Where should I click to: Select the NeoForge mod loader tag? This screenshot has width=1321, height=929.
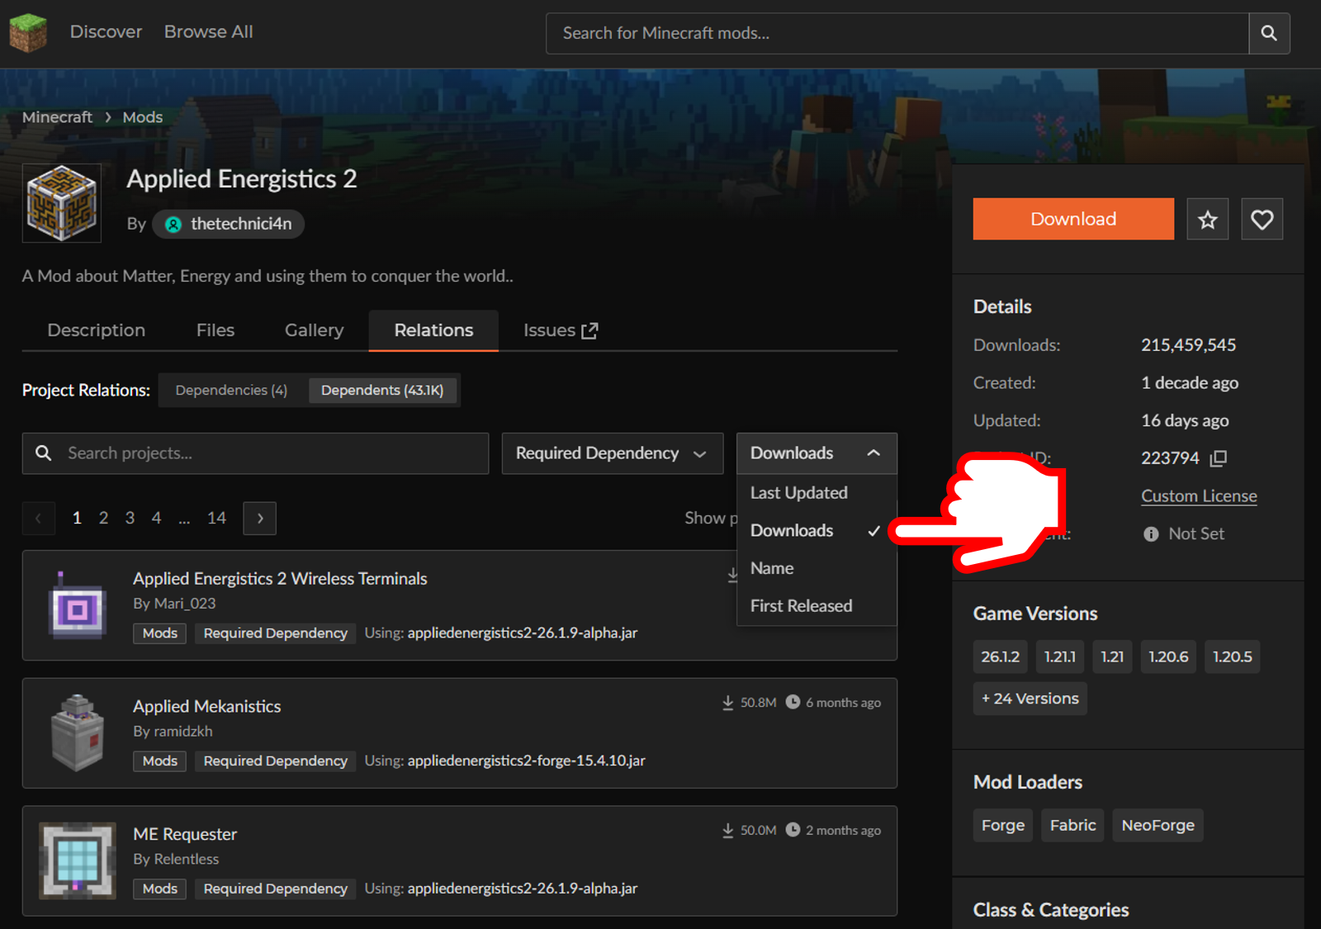point(1158,826)
